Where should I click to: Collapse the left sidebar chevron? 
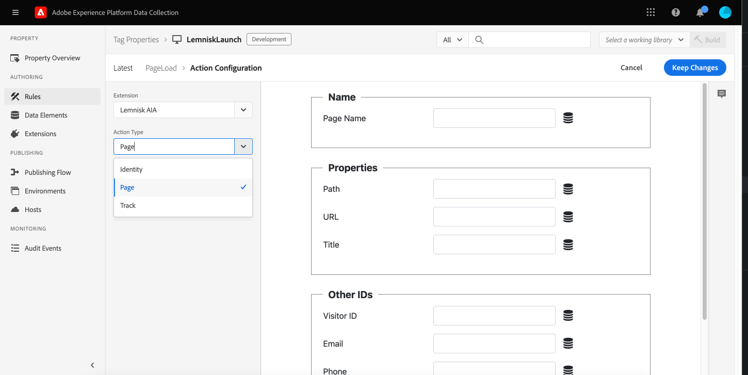tap(92, 365)
